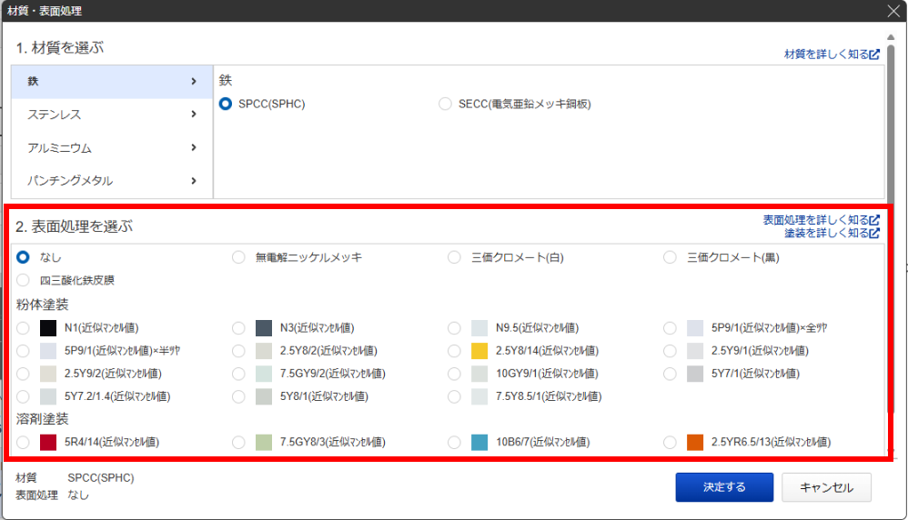Viewport: 908px width, 520px height.
Task: Close the 材質・表面処理 dialog with X
Action: 893,11
